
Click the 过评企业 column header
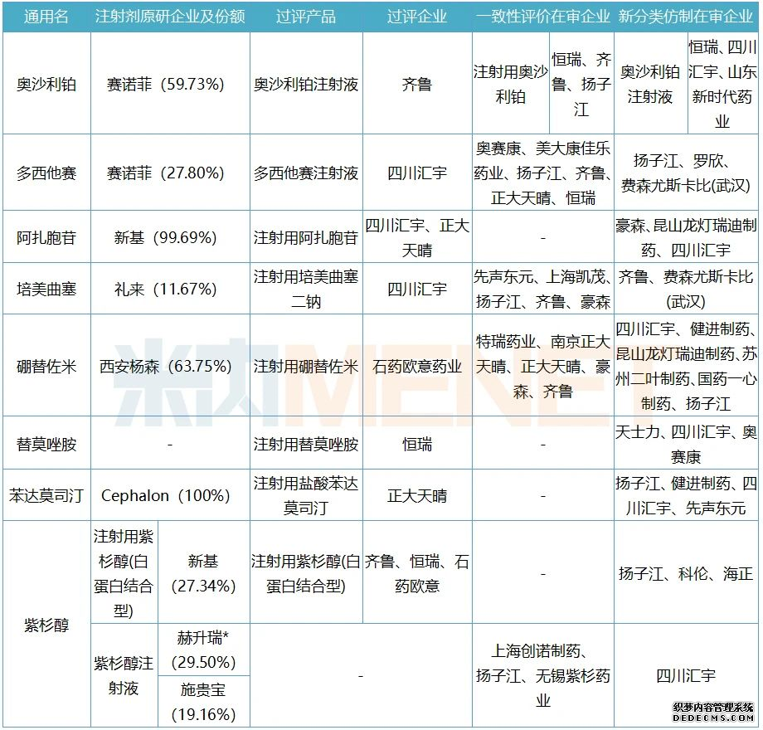[x=417, y=16]
